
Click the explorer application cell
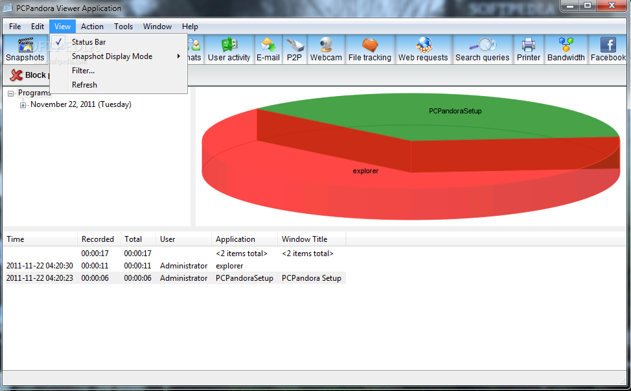point(229,266)
